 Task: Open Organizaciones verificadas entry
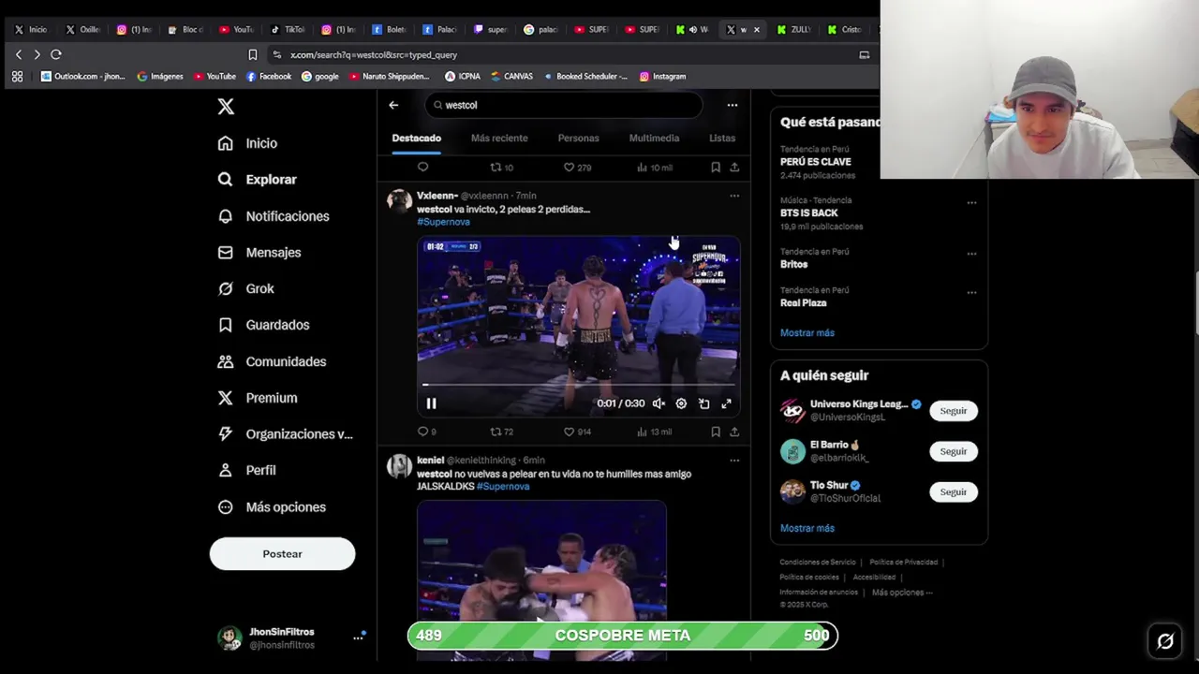pos(285,434)
